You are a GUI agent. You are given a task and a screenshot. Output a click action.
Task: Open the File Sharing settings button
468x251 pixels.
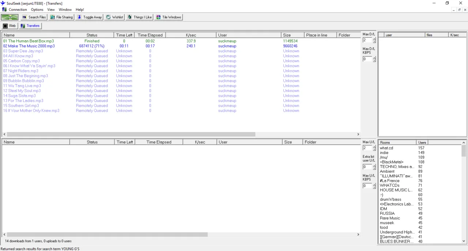(x=61, y=17)
